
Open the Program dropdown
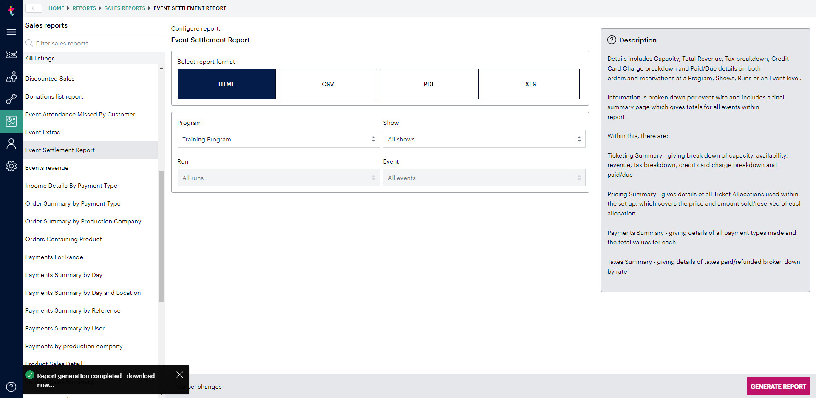[x=278, y=139]
